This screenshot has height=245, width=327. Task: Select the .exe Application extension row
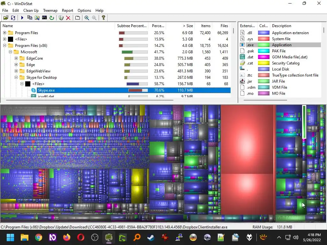point(280,45)
